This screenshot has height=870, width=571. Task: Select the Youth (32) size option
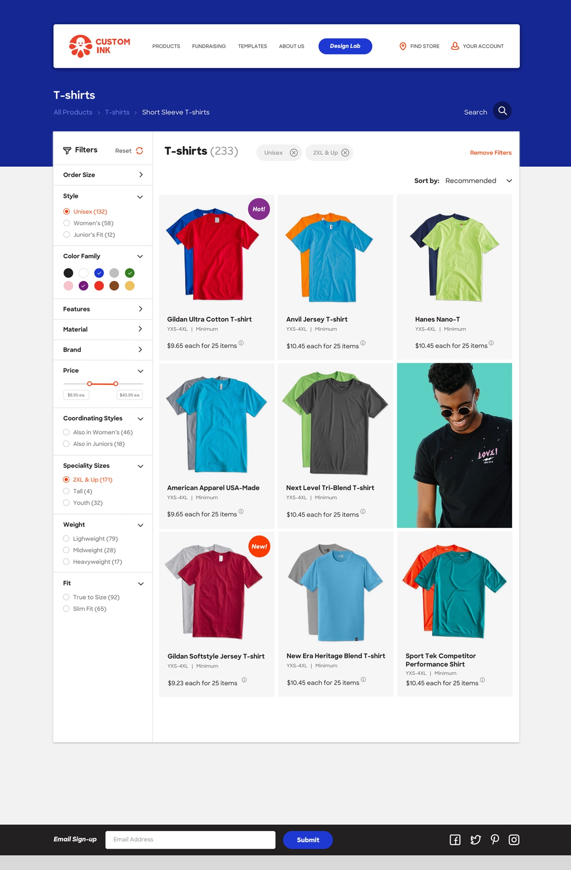(x=66, y=503)
